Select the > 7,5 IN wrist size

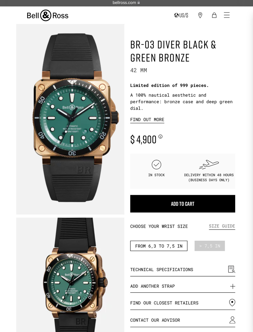(x=210, y=246)
